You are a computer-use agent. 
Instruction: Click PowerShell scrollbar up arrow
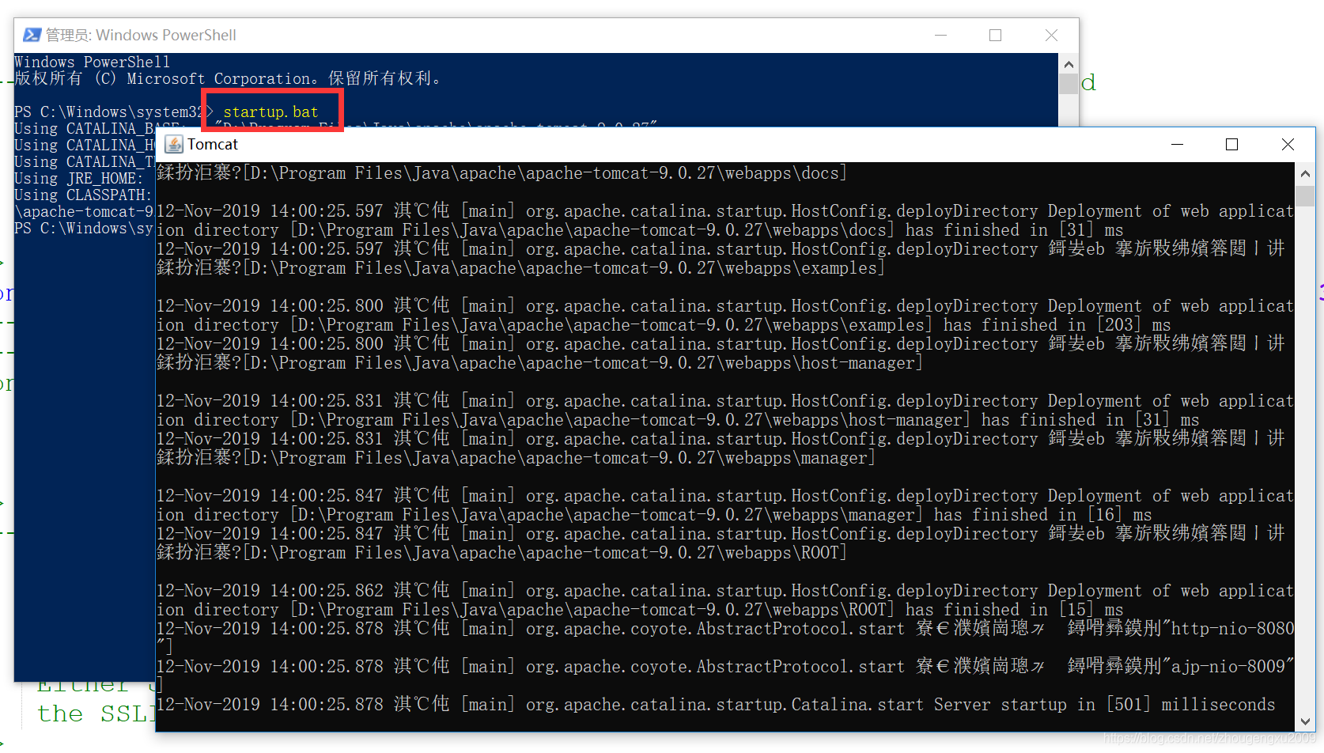pos(1069,64)
